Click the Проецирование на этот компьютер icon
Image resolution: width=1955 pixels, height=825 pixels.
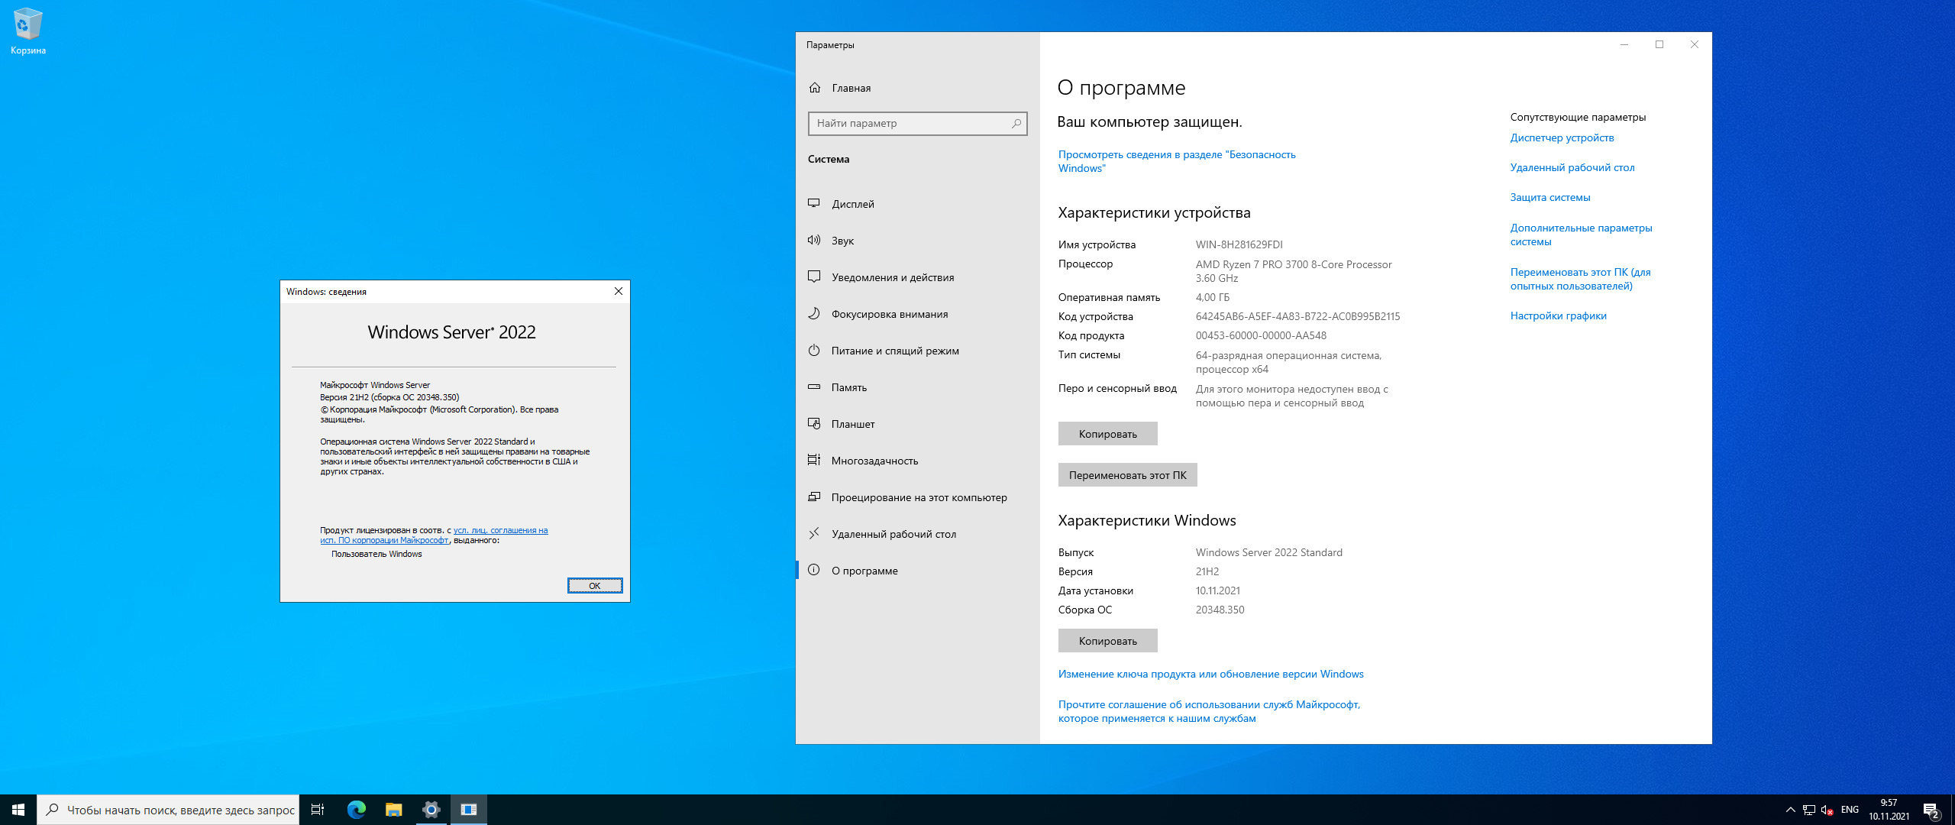(x=814, y=497)
